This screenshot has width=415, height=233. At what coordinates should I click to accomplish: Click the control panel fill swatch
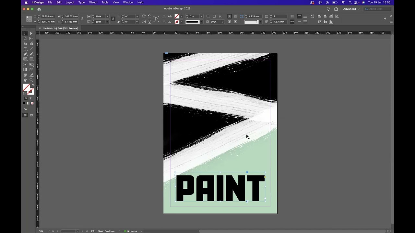[x=177, y=16]
